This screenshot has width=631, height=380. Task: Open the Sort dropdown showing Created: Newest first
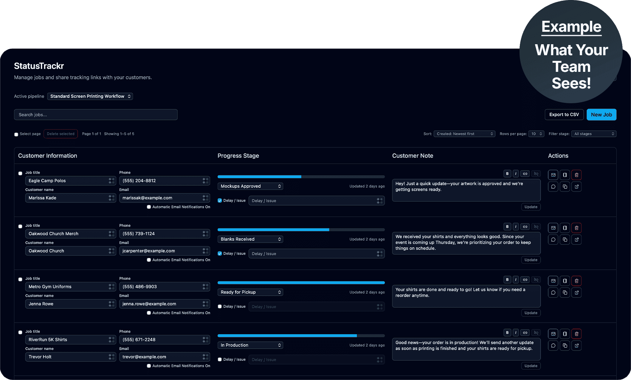464,134
